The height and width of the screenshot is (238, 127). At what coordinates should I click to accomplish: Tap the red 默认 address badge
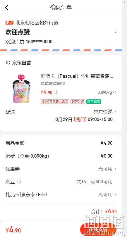10,23
